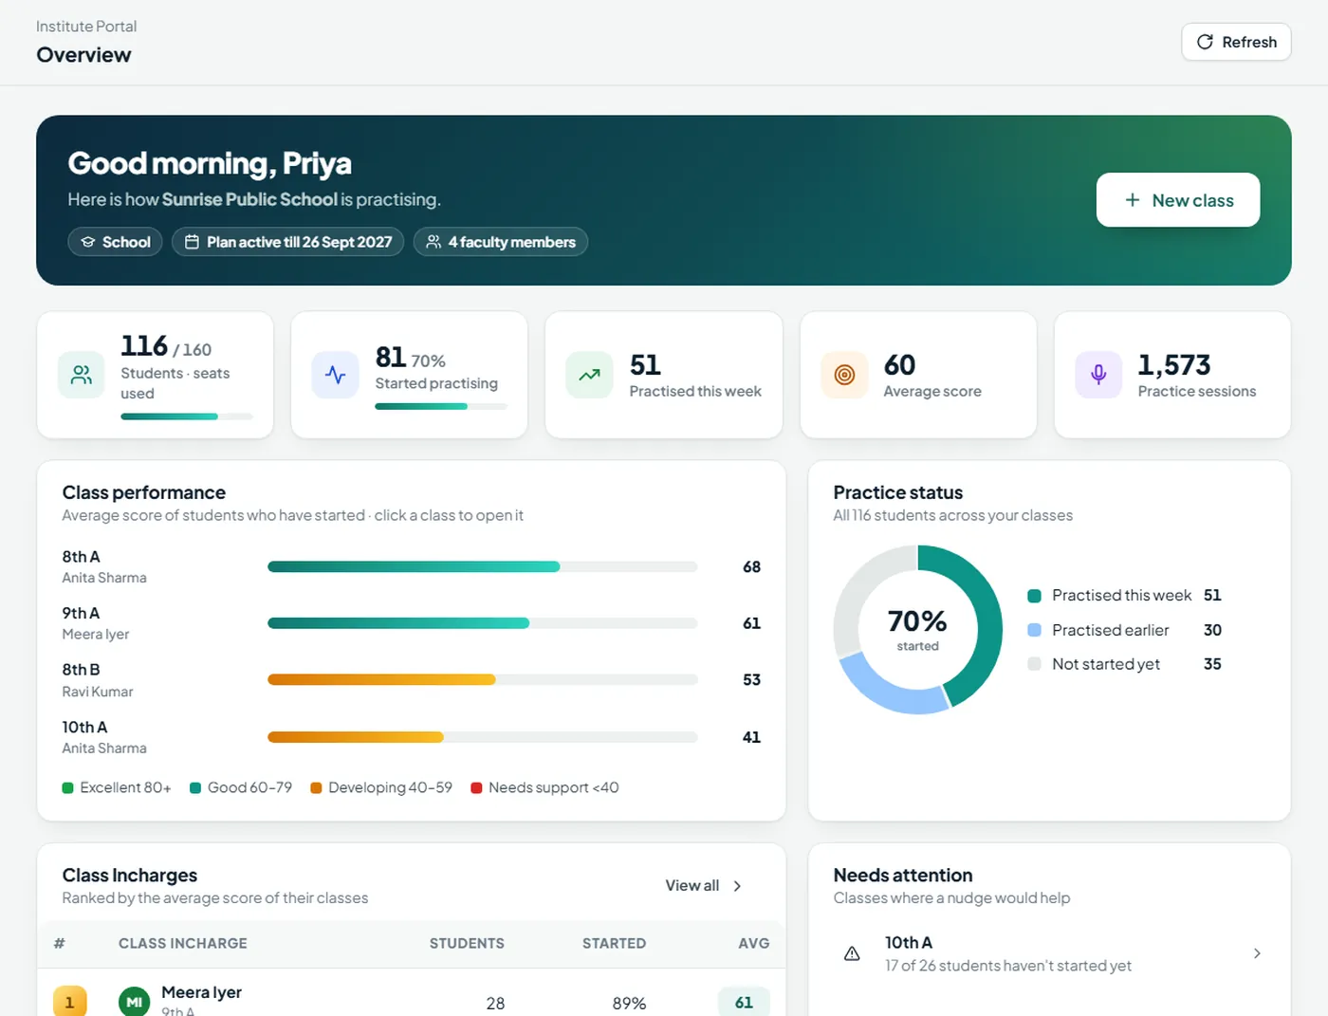Open View all class incharges link

pos(704,885)
